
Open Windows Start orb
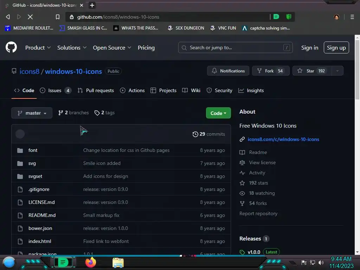tap(9, 262)
